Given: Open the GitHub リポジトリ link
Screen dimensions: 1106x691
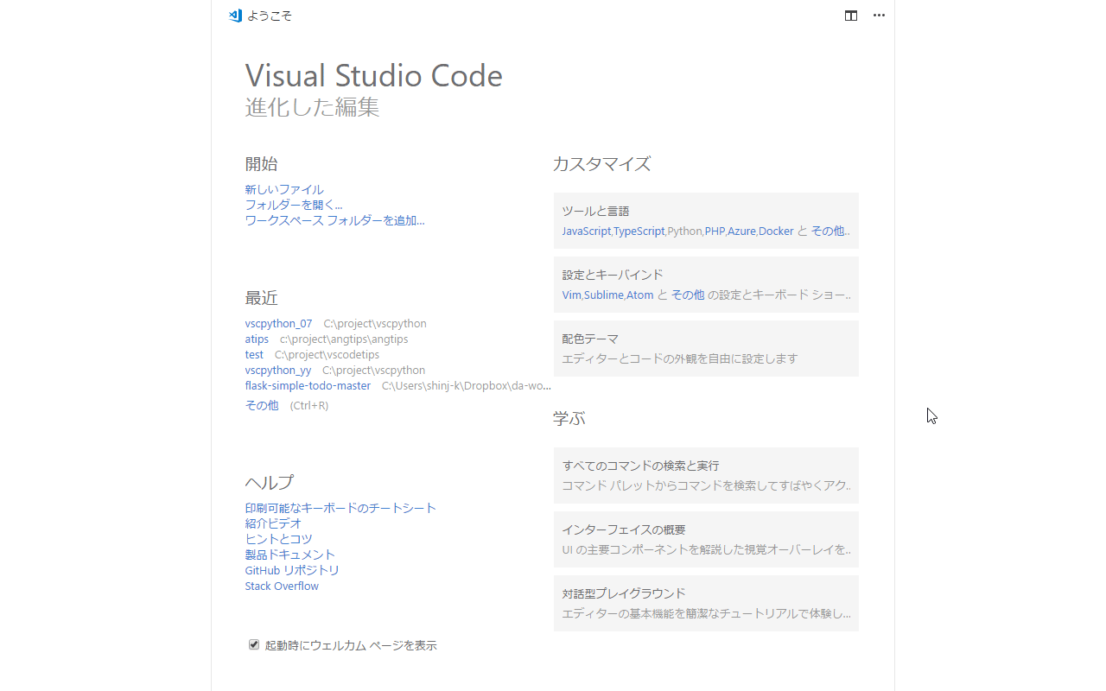Looking at the screenshot, I should tap(292, 570).
